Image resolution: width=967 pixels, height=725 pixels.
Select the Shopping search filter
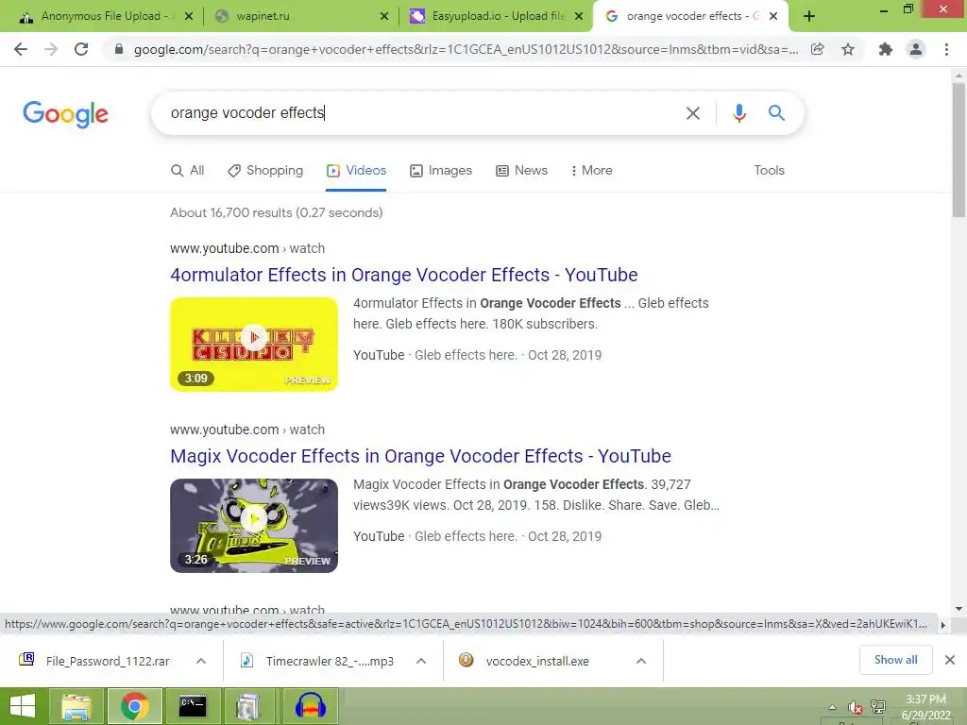[x=265, y=170]
